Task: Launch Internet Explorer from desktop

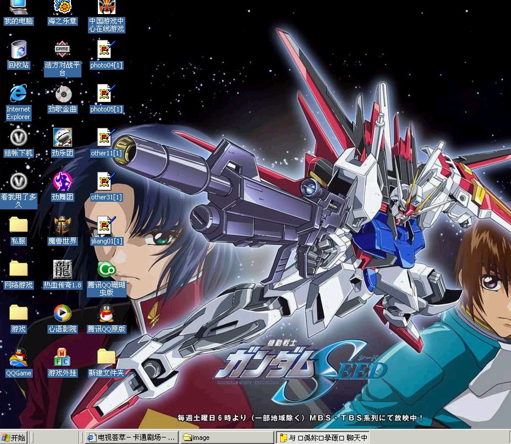Action: coord(18,94)
